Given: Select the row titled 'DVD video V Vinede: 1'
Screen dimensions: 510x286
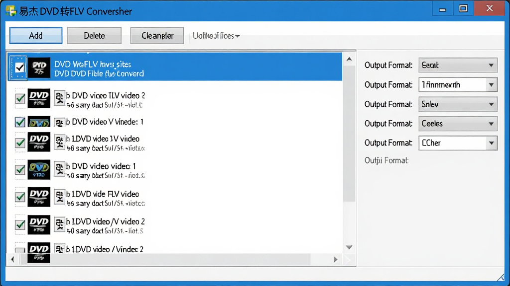Looking at the screenshot, I should (175, 122).
